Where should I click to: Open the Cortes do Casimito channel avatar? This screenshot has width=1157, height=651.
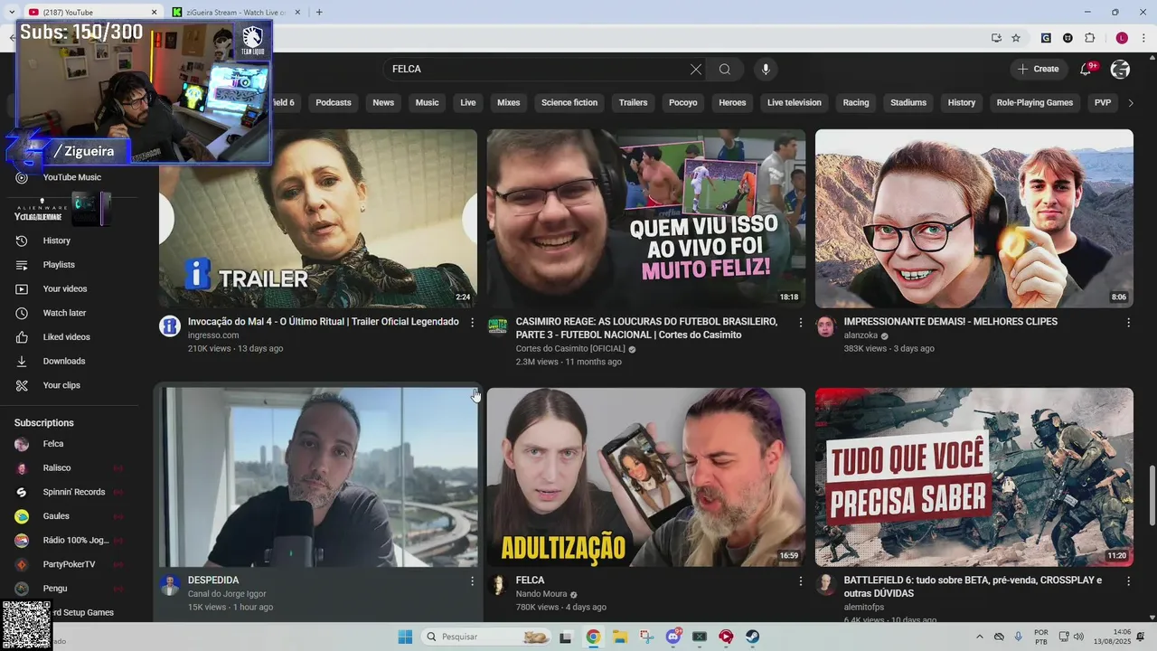(x=498, y=326)
